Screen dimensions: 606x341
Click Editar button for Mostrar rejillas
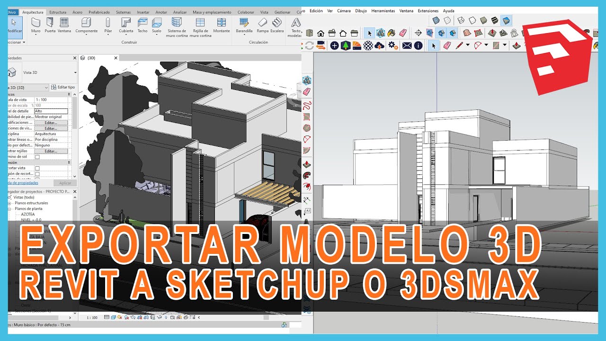[51, 151]
